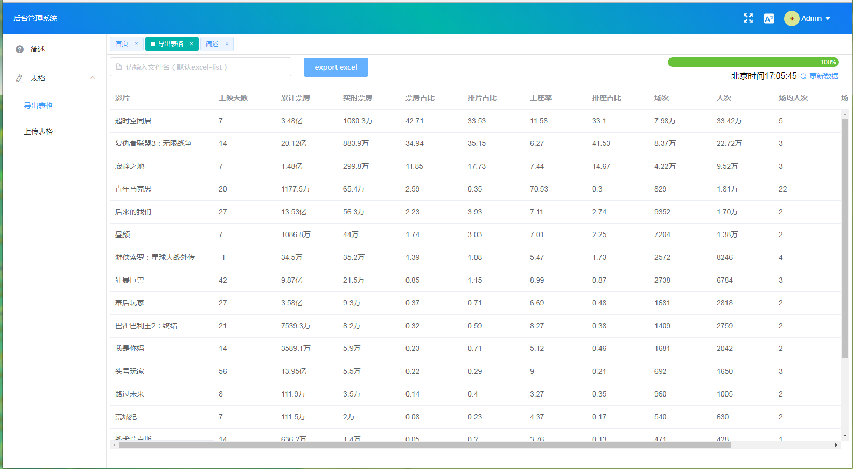The height and width of the screenshot is (469, 853).
Task: Click the 超时空同居 film name cell
Action: 133,121
